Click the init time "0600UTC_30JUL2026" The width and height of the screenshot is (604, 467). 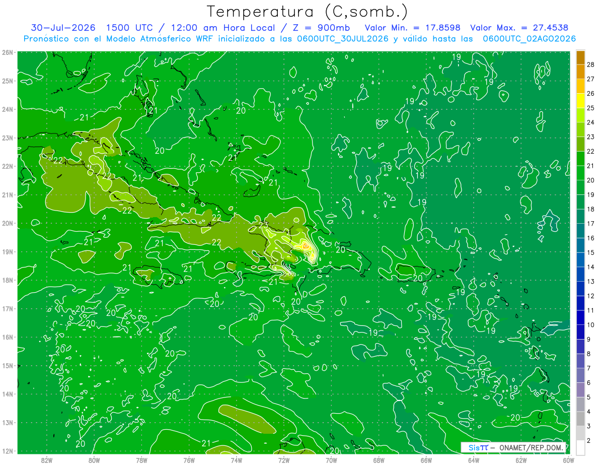coord(342,38)
